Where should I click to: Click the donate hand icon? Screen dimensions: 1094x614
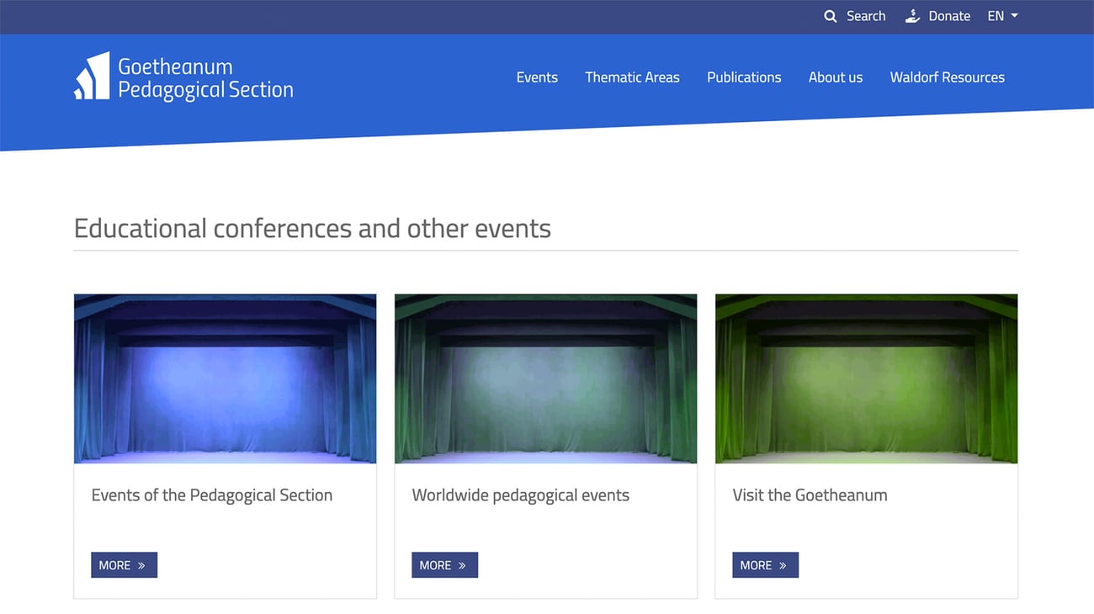pos(912,16)
